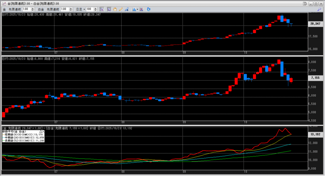Click the remove indicators icon

141,10
